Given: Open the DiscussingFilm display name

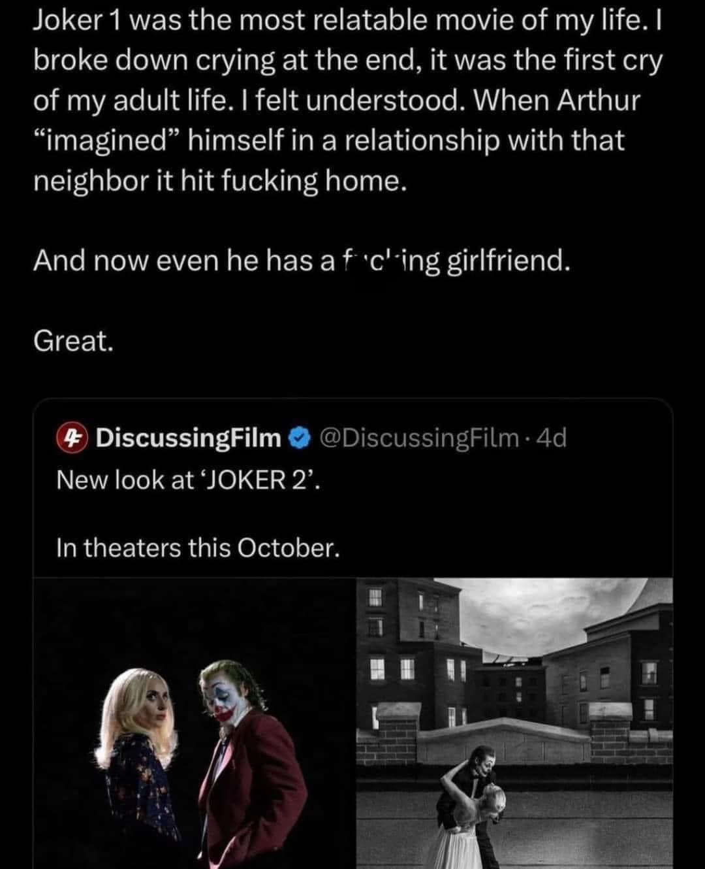Looking at the screenshot, I should 188,438.
